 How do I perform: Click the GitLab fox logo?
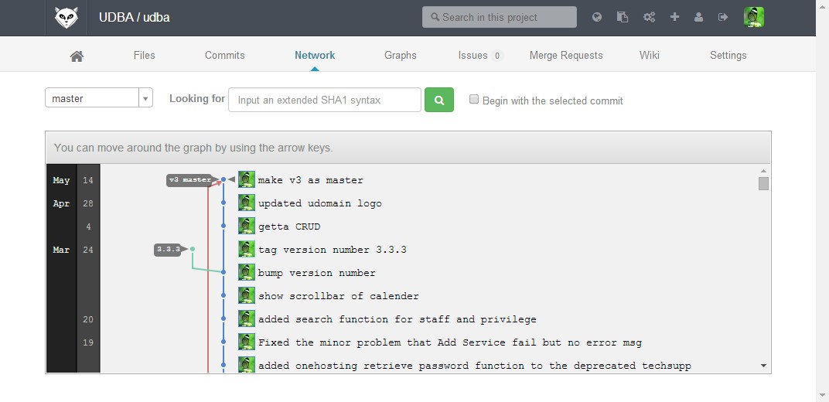(x=67, y=18)
